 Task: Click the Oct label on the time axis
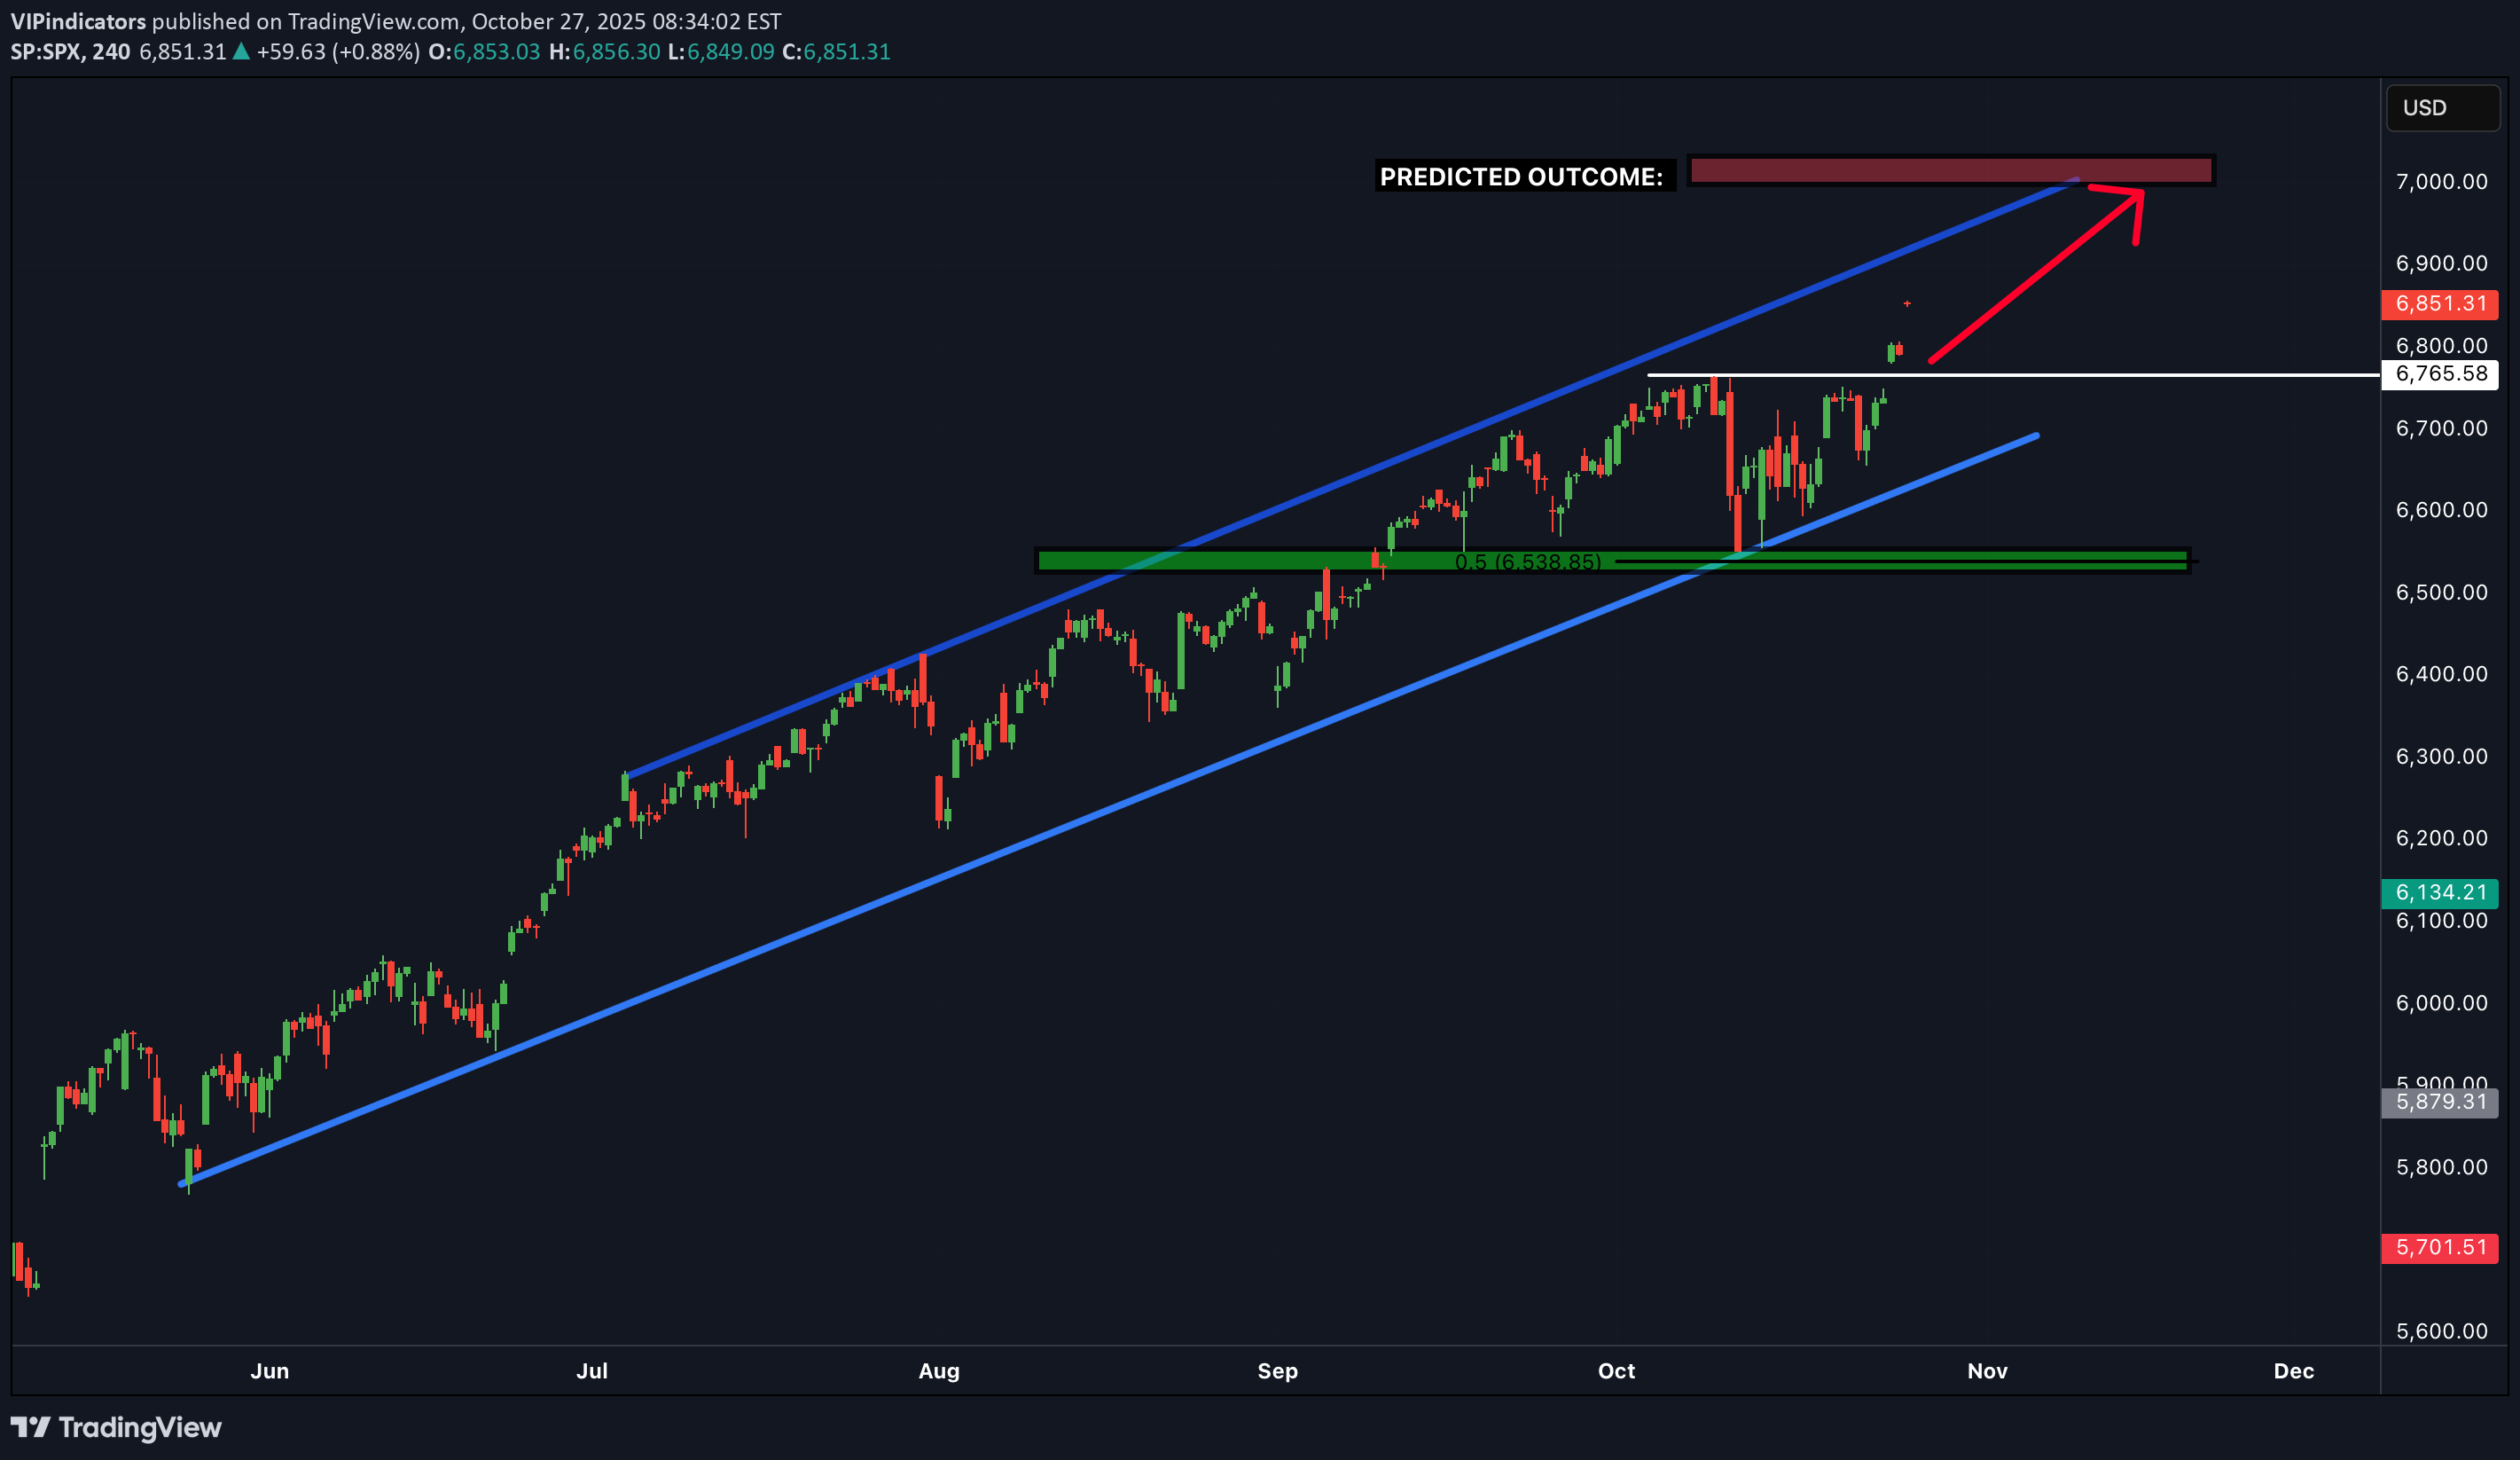click(1616, 1371)
